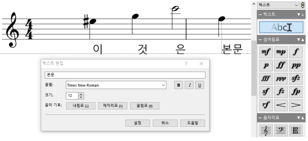Insert the fz dynamic marking

pyautogui.click(x=281, y=92)
